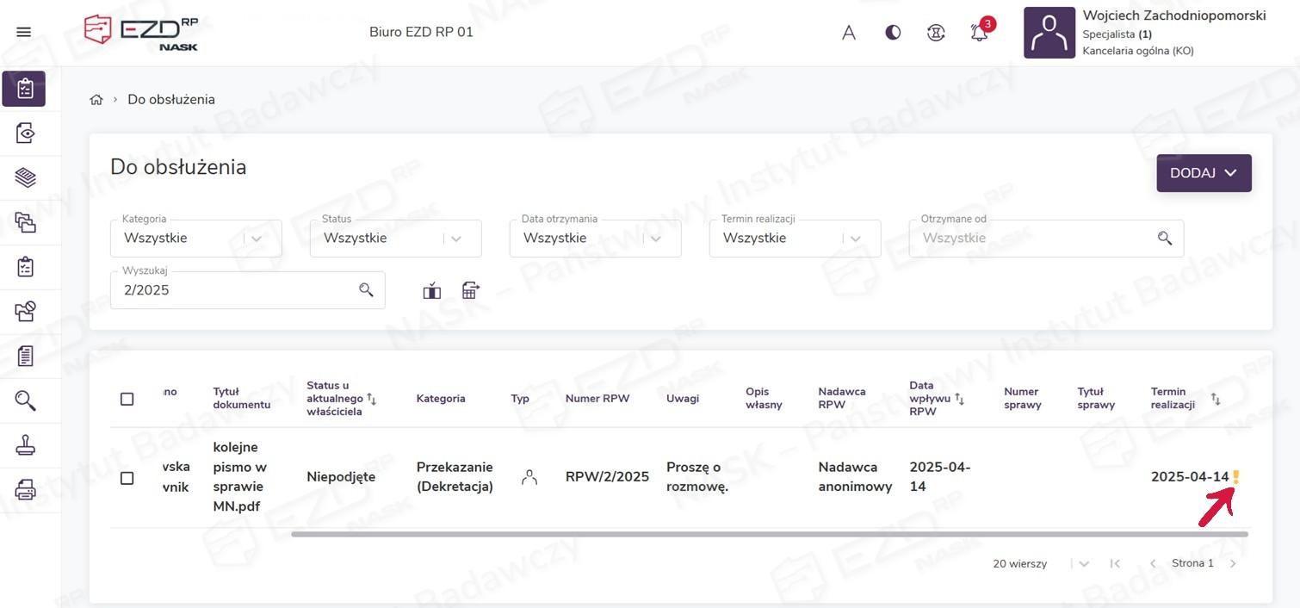This screenshot has height=608, width=1300.
Task: Expand the Kategoria filter dropdown
Action: (257, 239)
